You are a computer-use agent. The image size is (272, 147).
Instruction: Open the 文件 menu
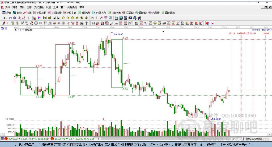[x=7, y=7]
